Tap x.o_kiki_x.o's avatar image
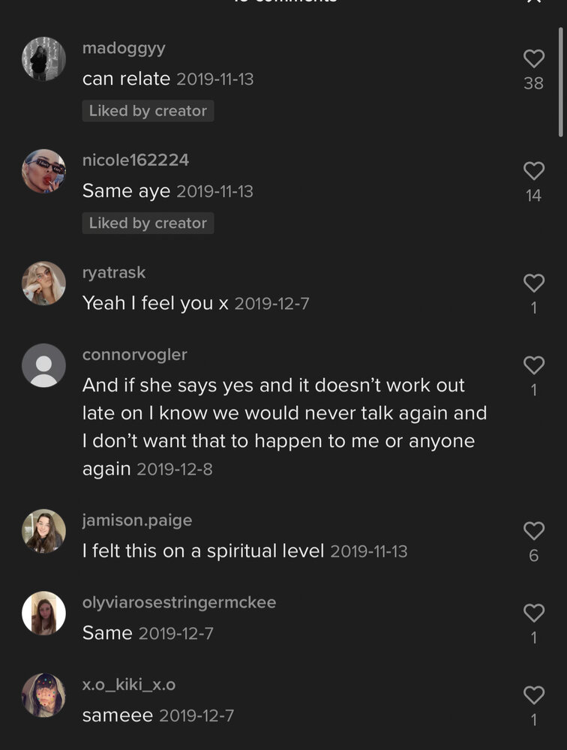Viewport: 567px width, 750px height. pyautogui.click(x=43, y=695)
